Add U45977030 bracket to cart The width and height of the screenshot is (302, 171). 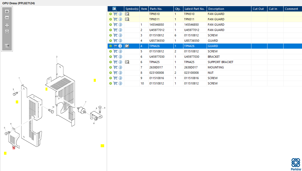[115, 57]
